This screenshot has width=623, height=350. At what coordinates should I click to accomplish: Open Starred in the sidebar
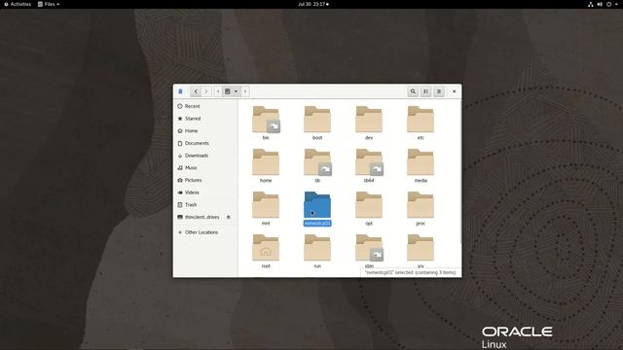205,119
